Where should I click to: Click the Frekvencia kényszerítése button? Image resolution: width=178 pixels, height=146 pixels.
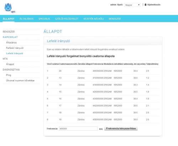(121, 129)
